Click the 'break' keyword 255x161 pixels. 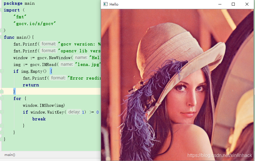39,119
